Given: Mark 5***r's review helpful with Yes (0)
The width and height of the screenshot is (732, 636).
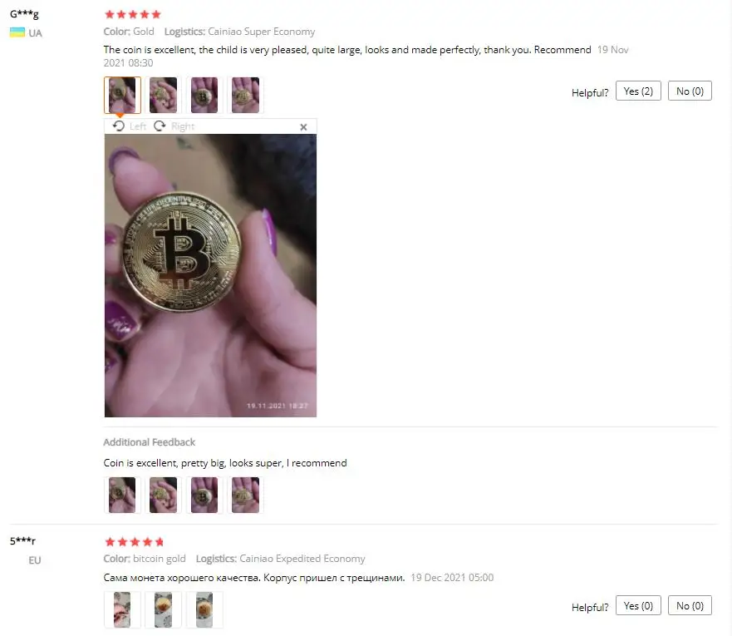Looking at the screenshot, I should [638, 605].
